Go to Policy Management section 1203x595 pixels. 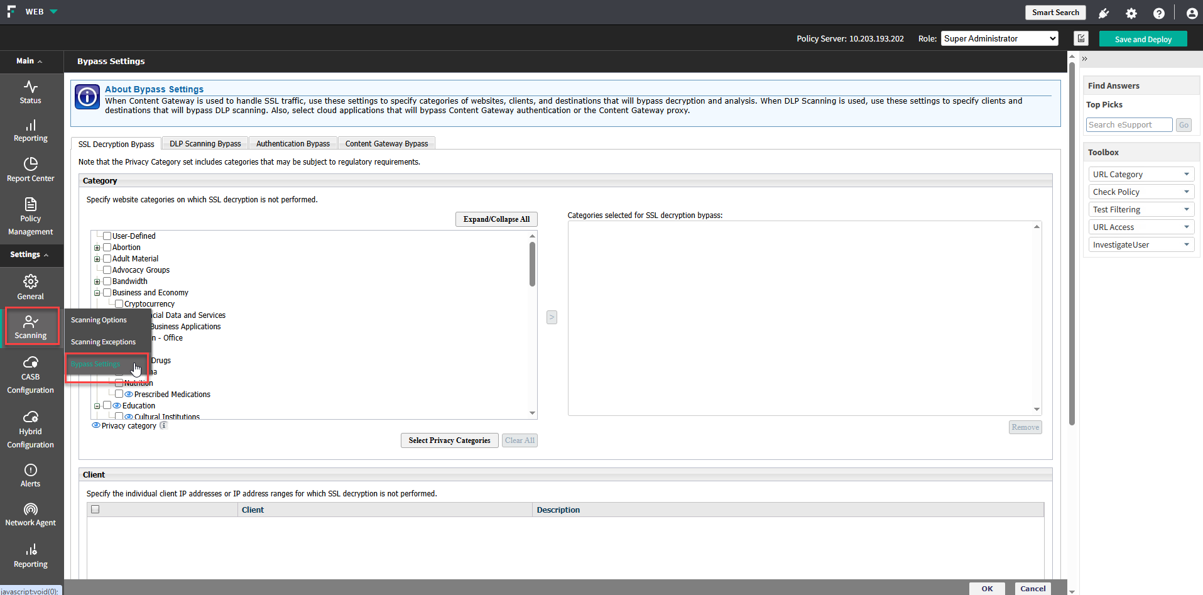click(x=30, y=217)
